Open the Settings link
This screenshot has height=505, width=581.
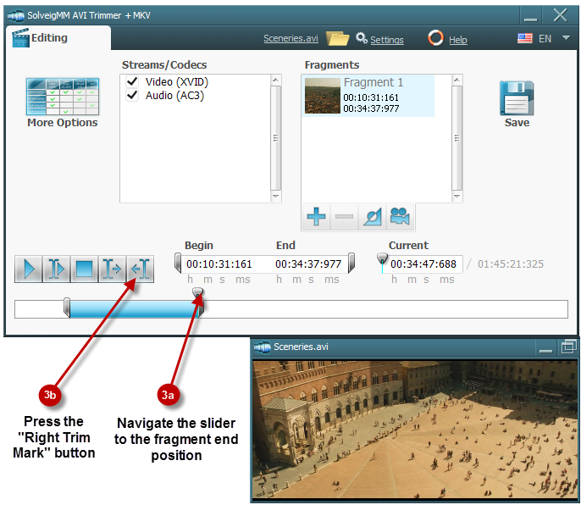(x=387, y=40)
